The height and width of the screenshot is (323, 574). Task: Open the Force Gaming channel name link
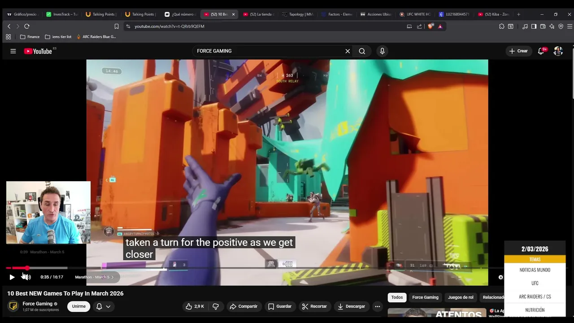pos(38,304)
